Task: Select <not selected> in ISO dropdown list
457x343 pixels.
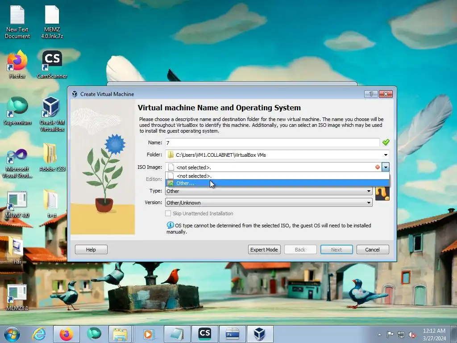Action: pyautogui.click(x=277, y=176)
